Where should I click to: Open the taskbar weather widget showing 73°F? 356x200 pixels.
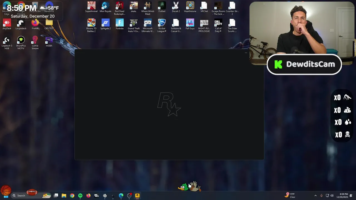tap(290, 195)
